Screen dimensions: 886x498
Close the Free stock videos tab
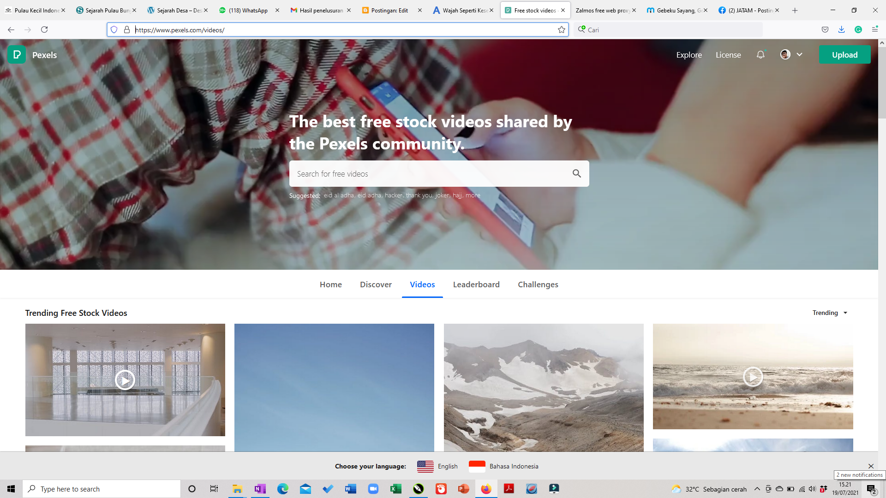(x=563, y=10)
